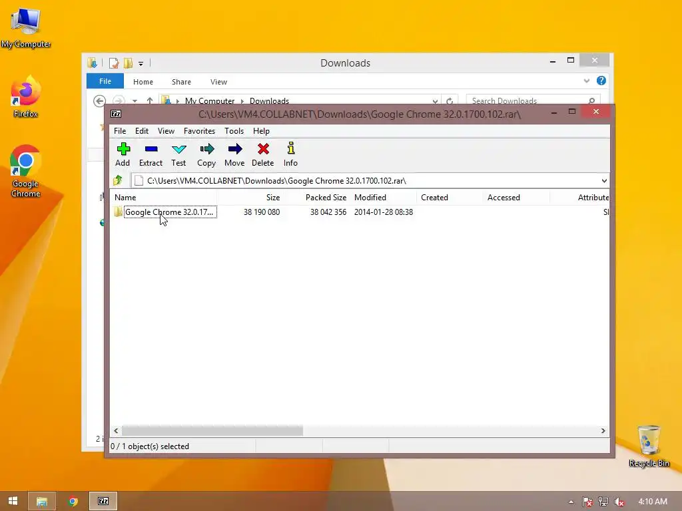Switch to the Share ribbon tab
Screen dimensions: 682x511
click(x=181, y=82)
